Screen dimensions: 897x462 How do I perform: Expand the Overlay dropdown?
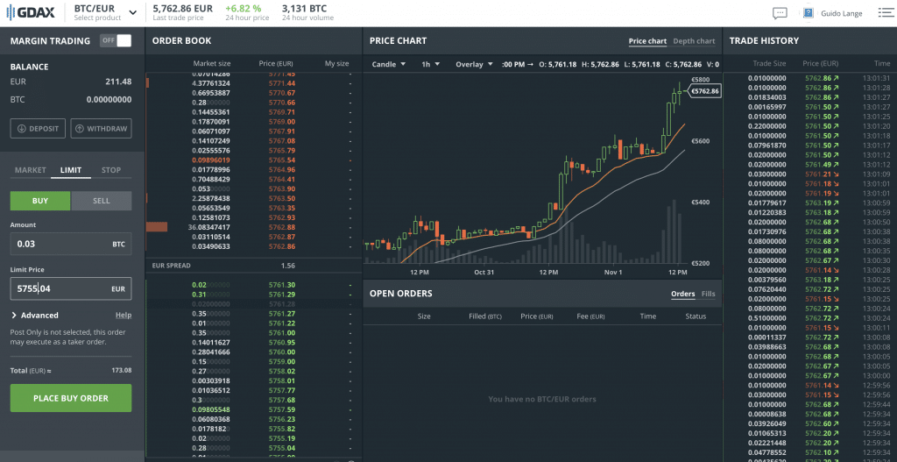click(474, 64)
